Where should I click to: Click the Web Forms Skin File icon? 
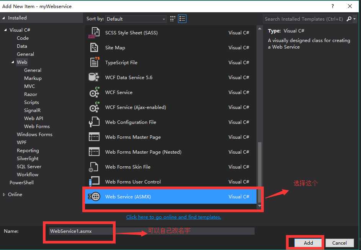pos(94,167)
